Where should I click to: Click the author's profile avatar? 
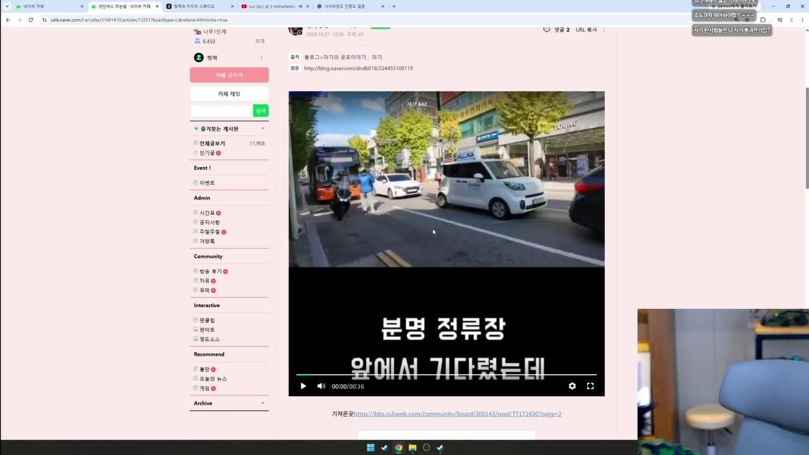(295, 30)
